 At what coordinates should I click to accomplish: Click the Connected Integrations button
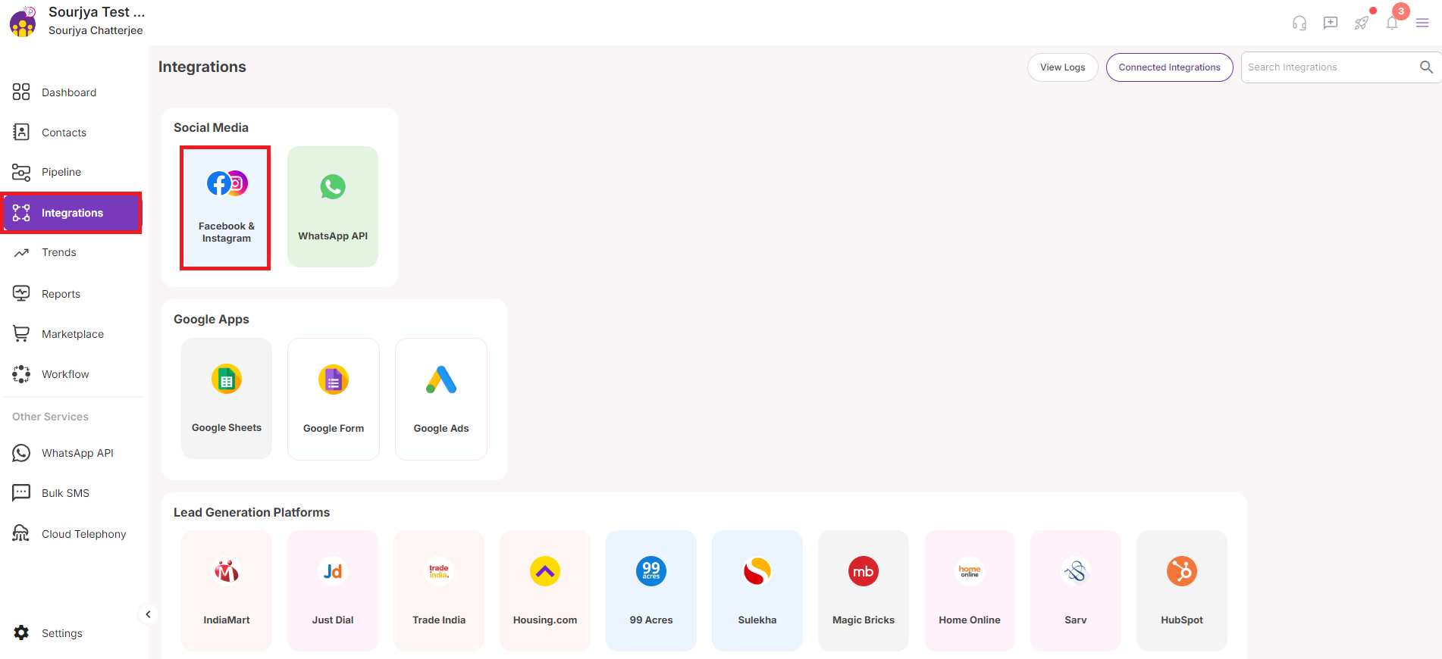1169,67
